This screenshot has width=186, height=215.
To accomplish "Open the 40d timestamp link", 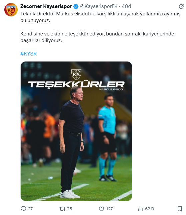I will 126,6.
